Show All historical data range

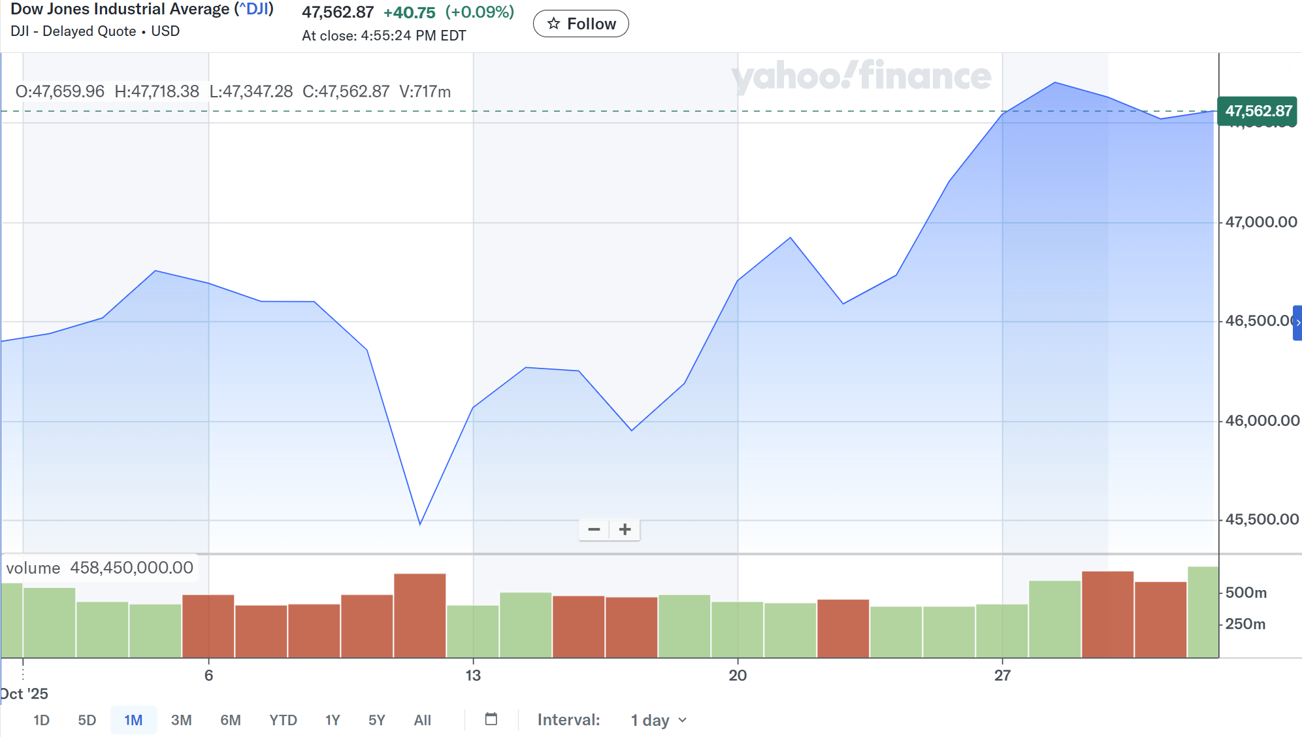(422, 720)
